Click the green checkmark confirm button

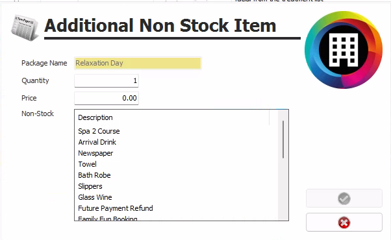(344, 198)
